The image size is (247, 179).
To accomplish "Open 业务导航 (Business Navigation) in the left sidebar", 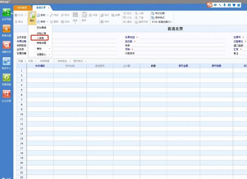I will 6,14.
